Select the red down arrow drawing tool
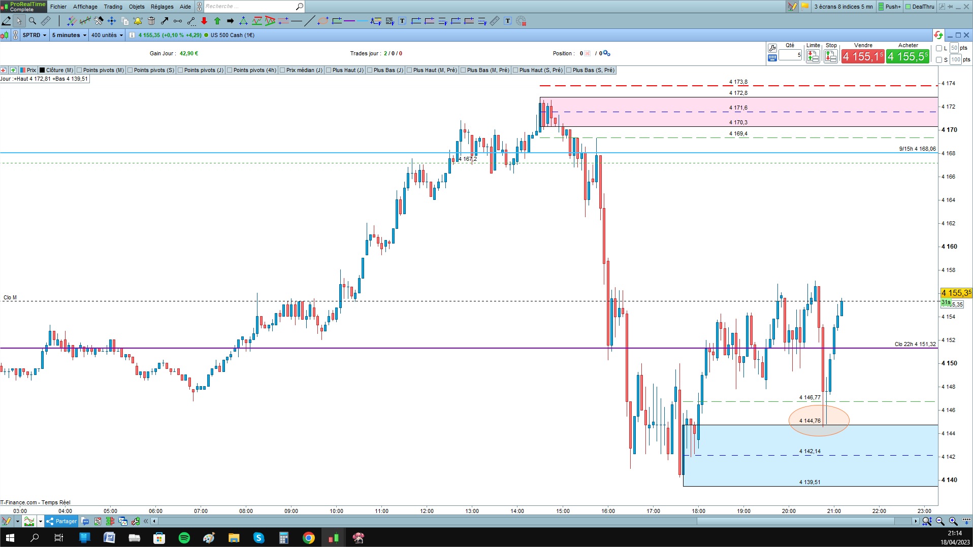 204,21
